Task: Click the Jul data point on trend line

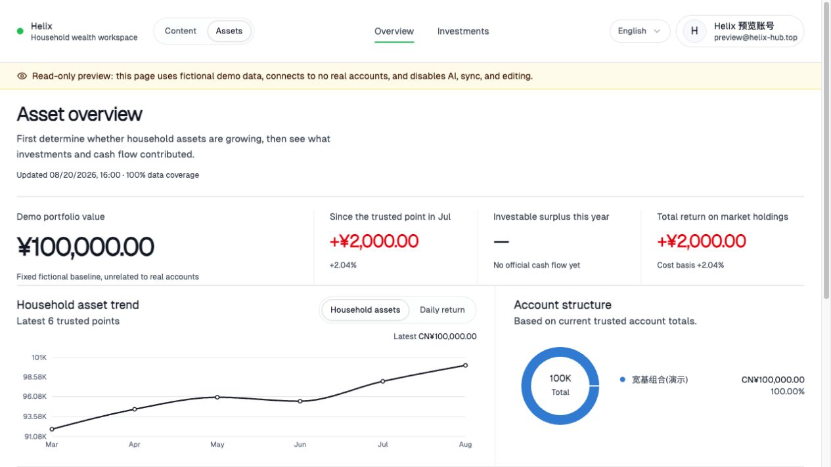Action: (383, 381)
